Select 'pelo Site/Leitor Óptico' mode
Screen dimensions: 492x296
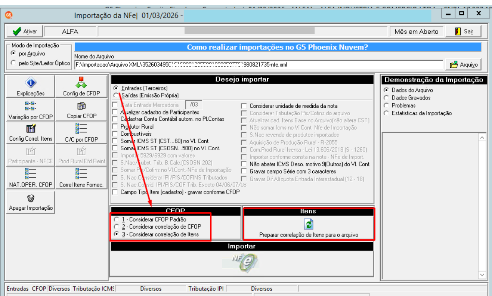tap(13, 62)
